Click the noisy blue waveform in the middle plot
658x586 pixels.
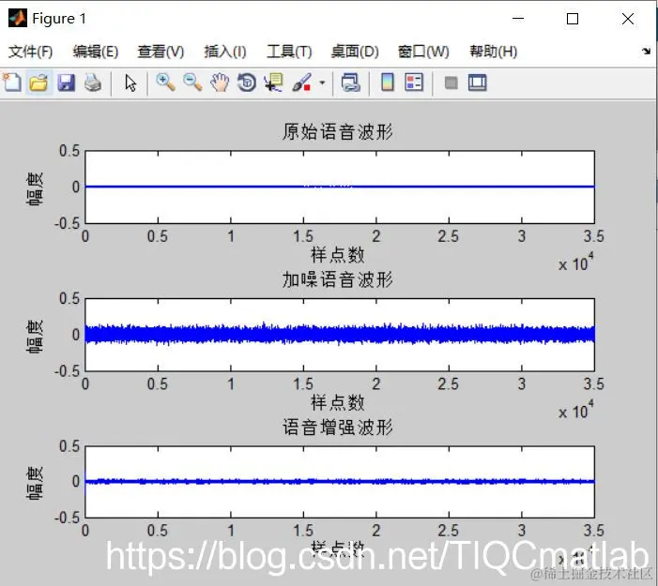pos(340,335)
